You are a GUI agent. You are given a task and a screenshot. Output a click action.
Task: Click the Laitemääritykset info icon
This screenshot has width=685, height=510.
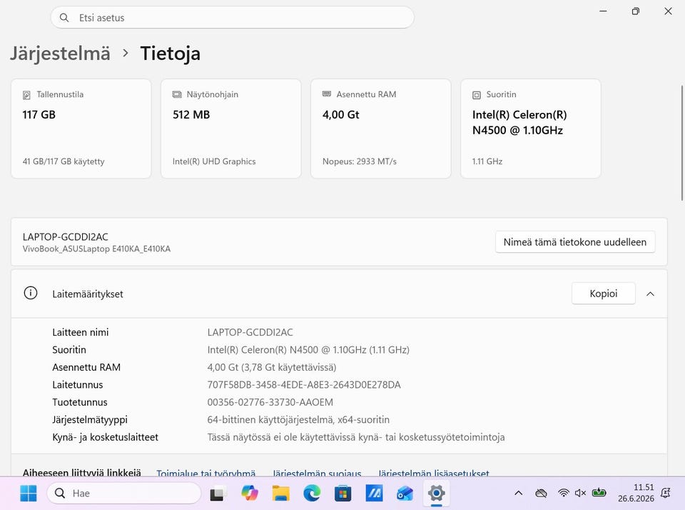pyautogui.click(x=31, y=293)
